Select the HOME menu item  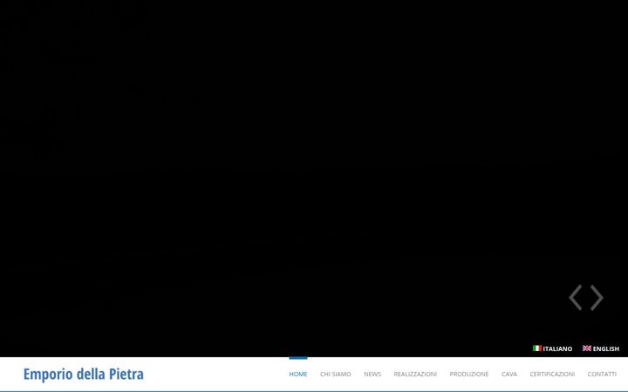(298, 374)
